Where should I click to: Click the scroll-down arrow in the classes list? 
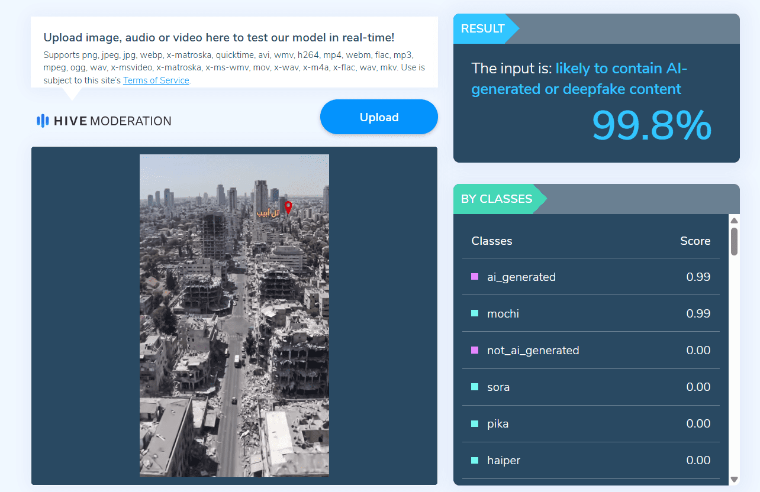point(735,480)
